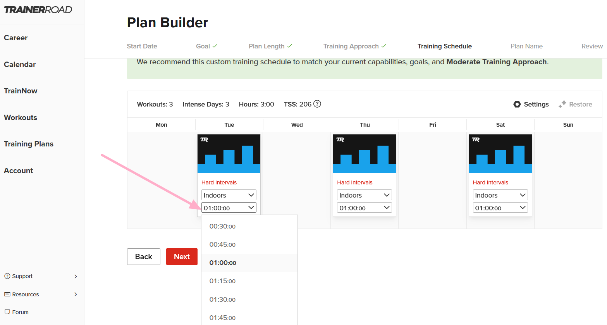Jump to the Plan Length step
The width and height of the screenshot is (607, 325).
pyautogui.click(x=267, y=46)
